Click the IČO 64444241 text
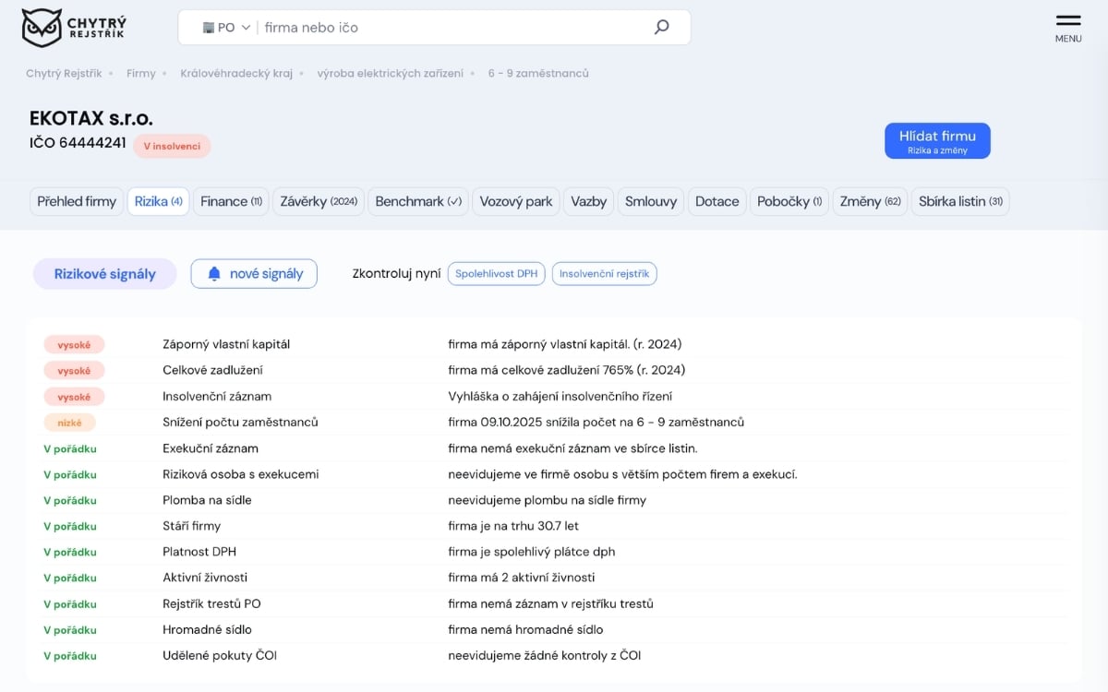The image size is (1108, 692). coord(78,143)
